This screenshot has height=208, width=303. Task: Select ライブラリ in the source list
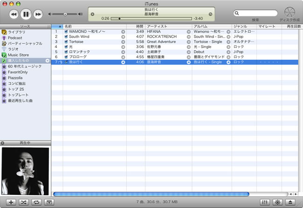[x=16, y=32]
